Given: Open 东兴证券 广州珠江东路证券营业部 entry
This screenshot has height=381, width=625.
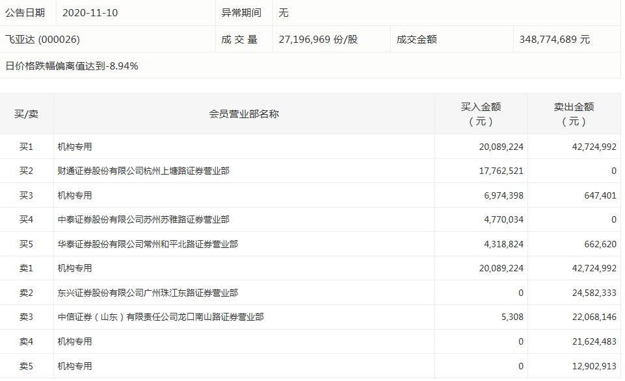Looking at the screenshot, I should coord(148,293).
